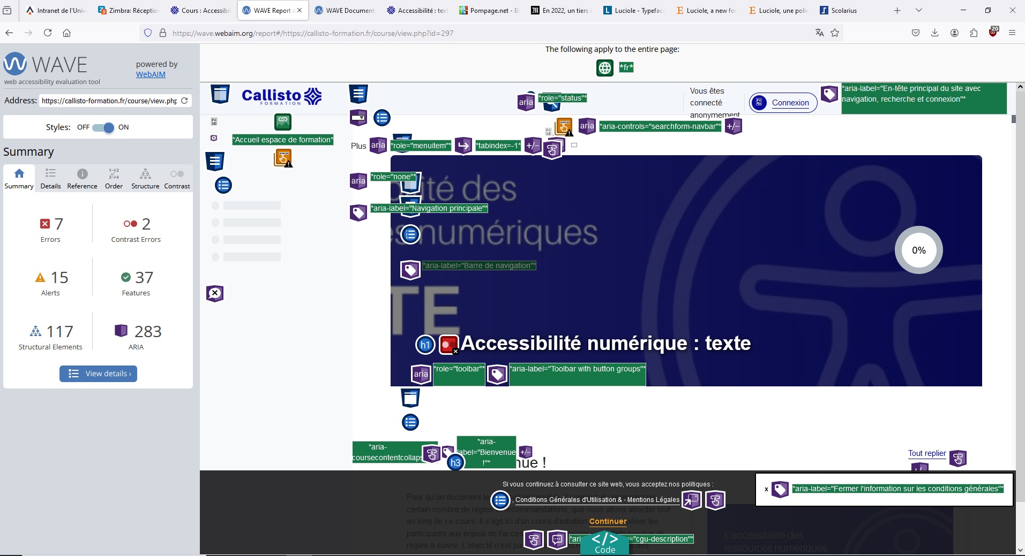Expand the +/- icon near aria-controls searchform
Screen dimensions: 1025x556
coord(734,126)
